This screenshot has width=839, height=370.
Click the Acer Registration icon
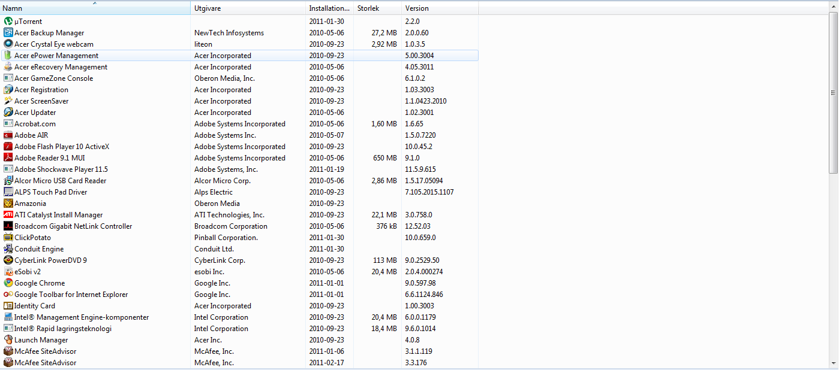point(8,90)
